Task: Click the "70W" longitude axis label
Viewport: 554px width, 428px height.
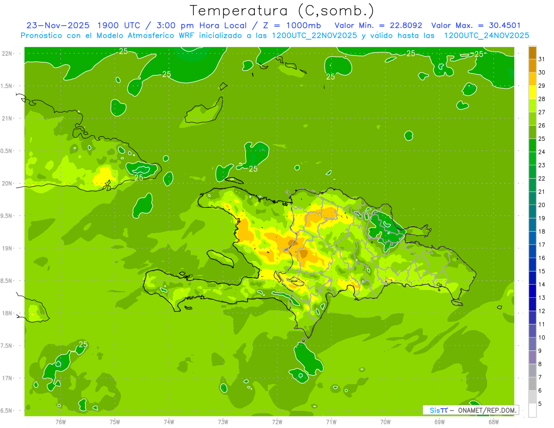Action: pos(385,422)
